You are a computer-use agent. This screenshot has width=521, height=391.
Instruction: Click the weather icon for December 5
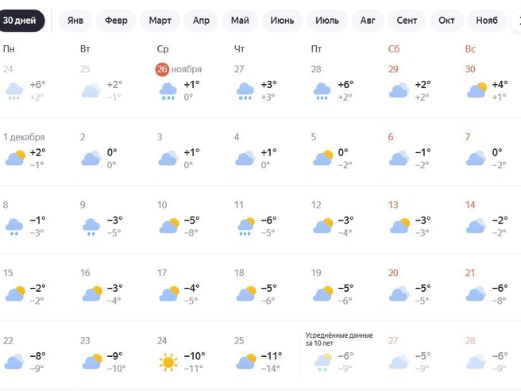pos(322,159)
